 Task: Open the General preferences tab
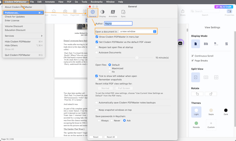(93, 13)
